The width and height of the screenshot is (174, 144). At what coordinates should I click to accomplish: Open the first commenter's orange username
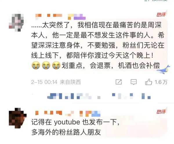click(49, 16)
